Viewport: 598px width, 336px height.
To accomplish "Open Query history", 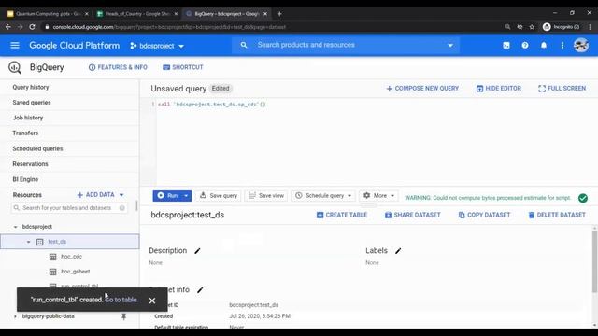I will pyautogui.click(x=31, y=87).
